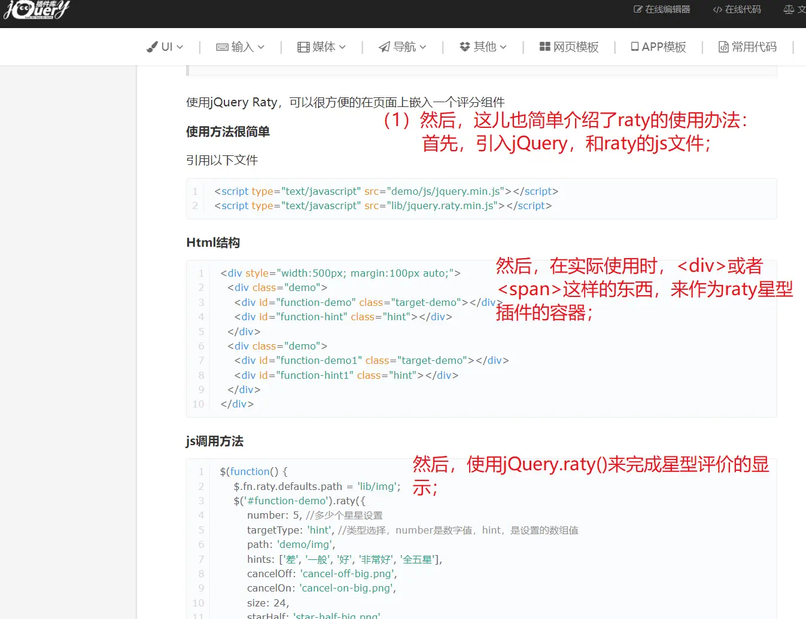Open the 在线代码 link
This screenshot has width=806, height=619.
click(x=743, y=10)
